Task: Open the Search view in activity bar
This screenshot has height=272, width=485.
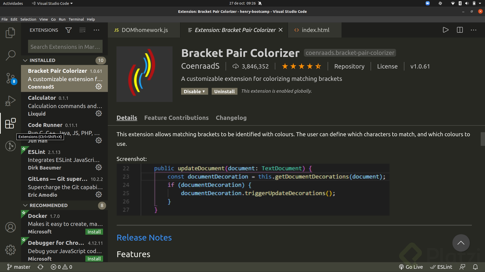Action: 10,55
